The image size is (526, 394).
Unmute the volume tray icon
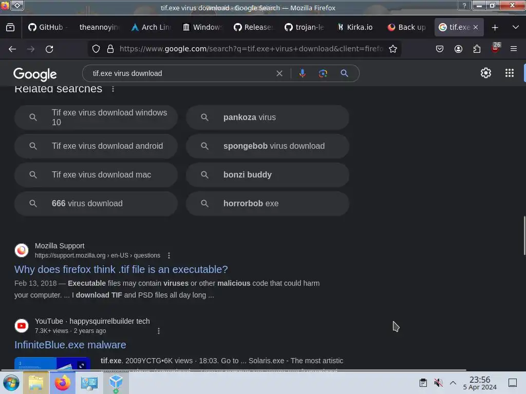438,383
